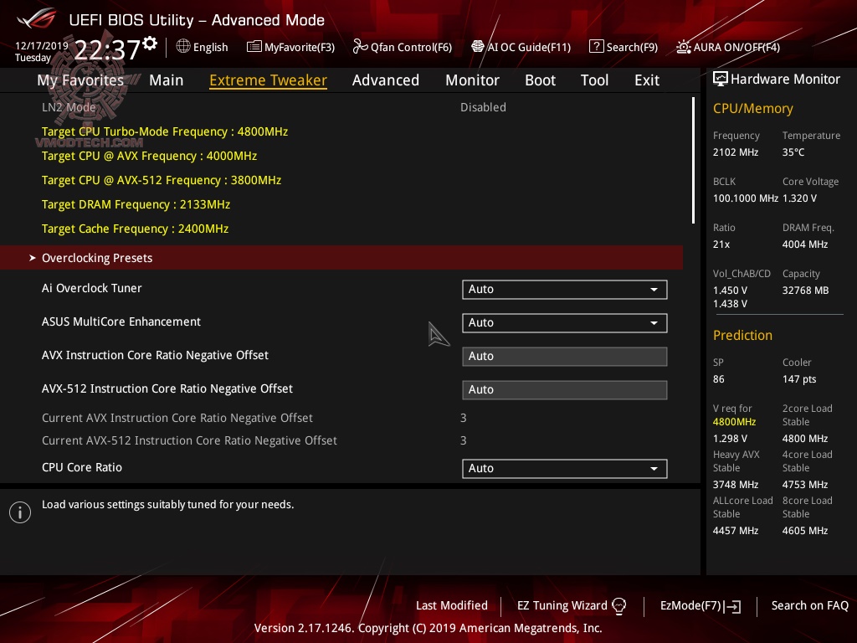This screenshot has width=857, height=643.
Task: Click Target Cache Frequency : 2400MHz
Action: pyautogui.click(x=135, y=229)
